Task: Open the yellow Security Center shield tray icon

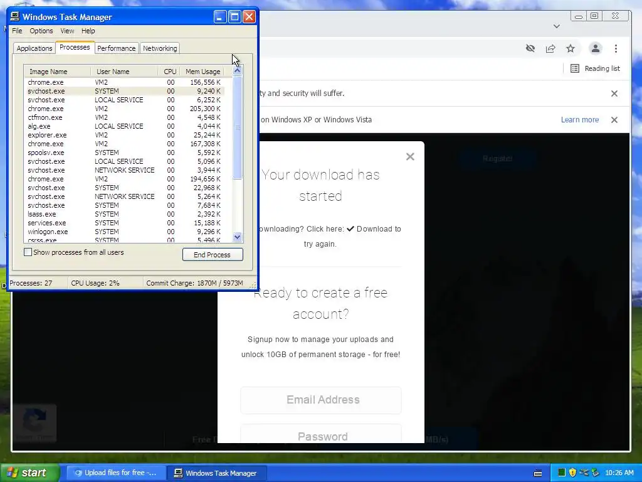Action: click(572, 473)
